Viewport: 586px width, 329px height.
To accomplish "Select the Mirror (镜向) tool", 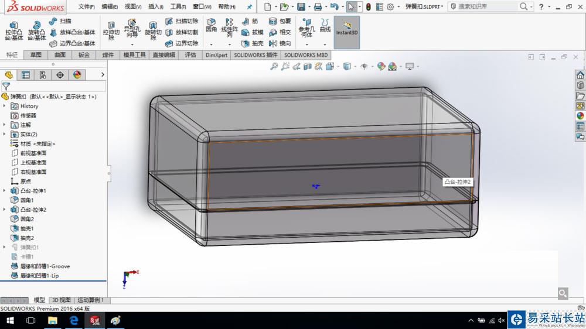I will 280,44.
